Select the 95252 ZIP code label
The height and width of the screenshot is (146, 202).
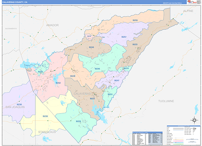58,83
